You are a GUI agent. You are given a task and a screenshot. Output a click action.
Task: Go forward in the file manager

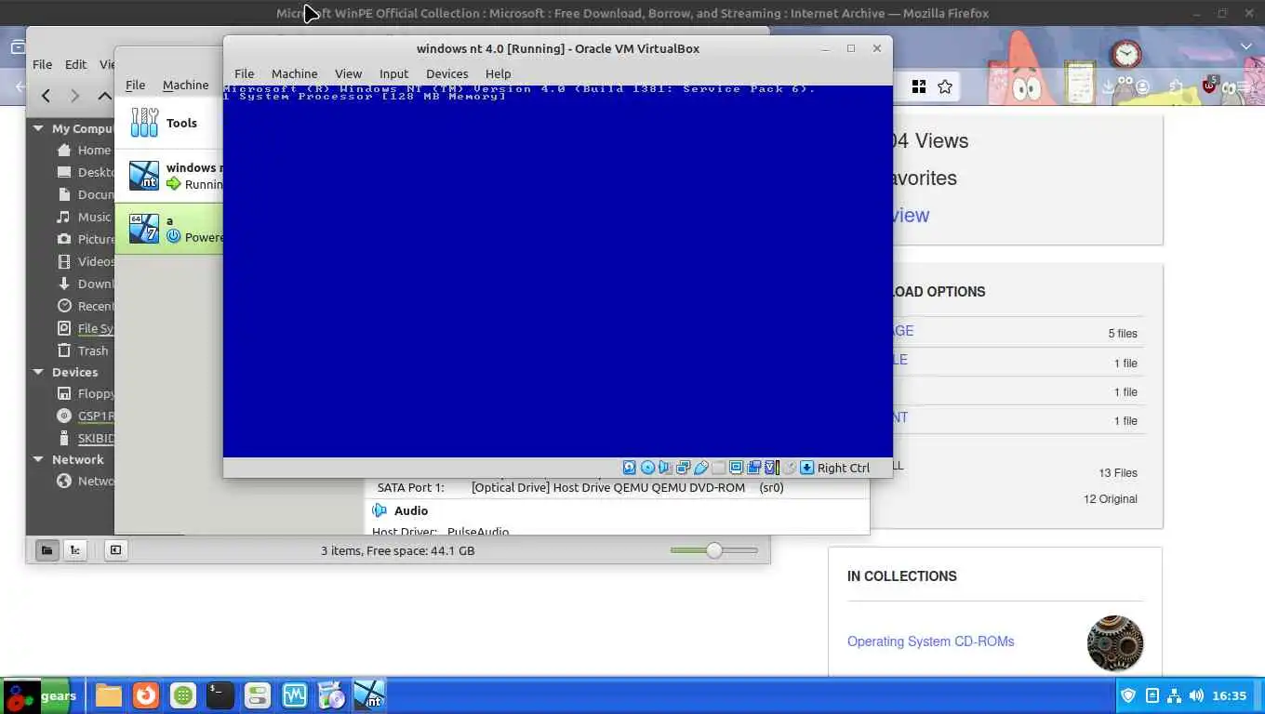75,95
